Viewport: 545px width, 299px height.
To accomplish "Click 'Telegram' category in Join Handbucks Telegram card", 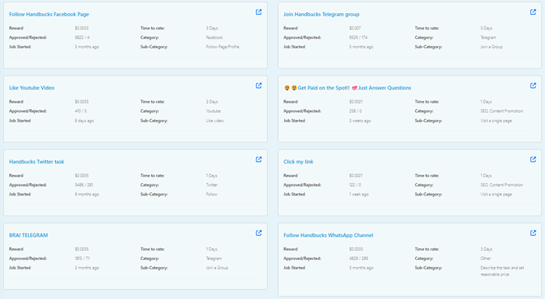I will 488,37.
